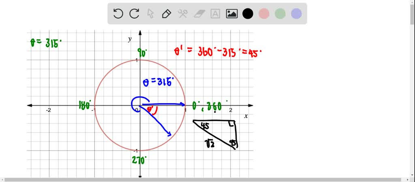This screenshot has height=182, width=415.
Task: Select the pen drawing tool
Action: (x=167, y=13)
